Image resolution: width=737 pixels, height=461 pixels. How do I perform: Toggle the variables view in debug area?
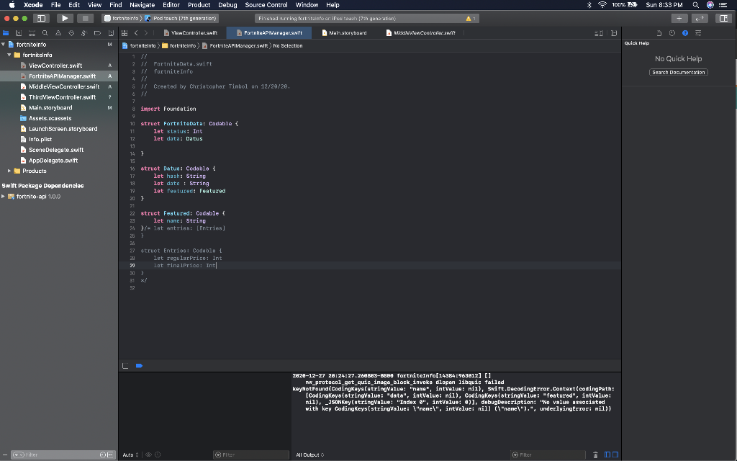(x=607, y=455)
